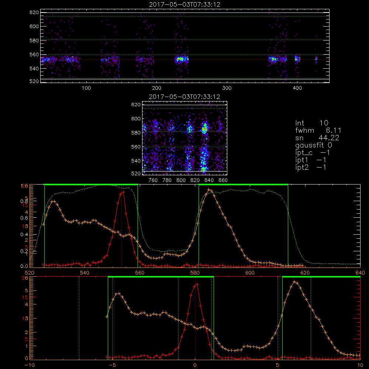Viewport: 369px width, 369px height.
Task: Click the timestamp title above the wide top spectrogram
Action: 184,4
